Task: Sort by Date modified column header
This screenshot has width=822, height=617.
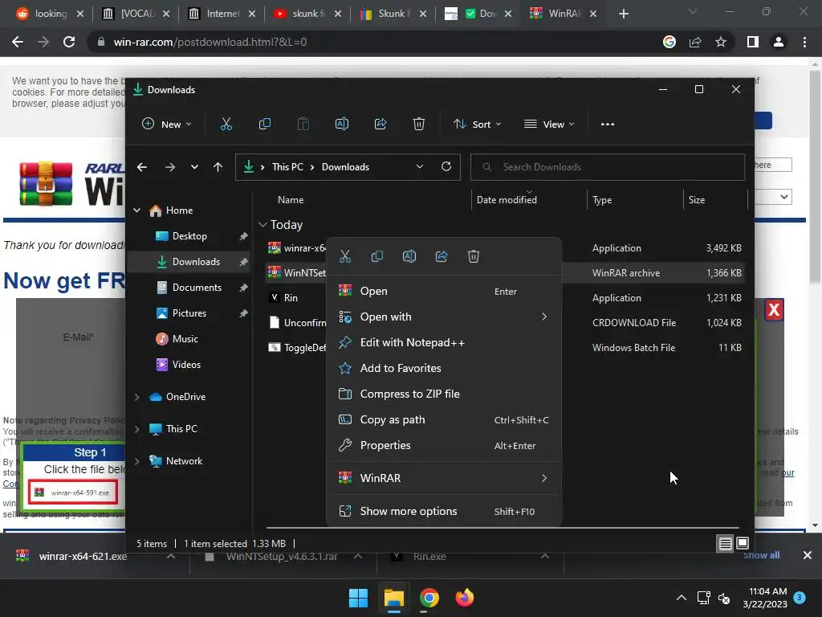Action: [528, 200]
